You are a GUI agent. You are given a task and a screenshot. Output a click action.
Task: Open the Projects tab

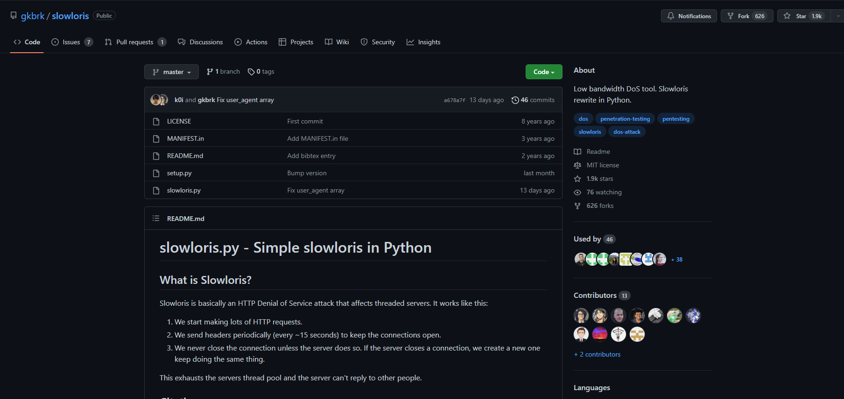[x=296, y=42]
